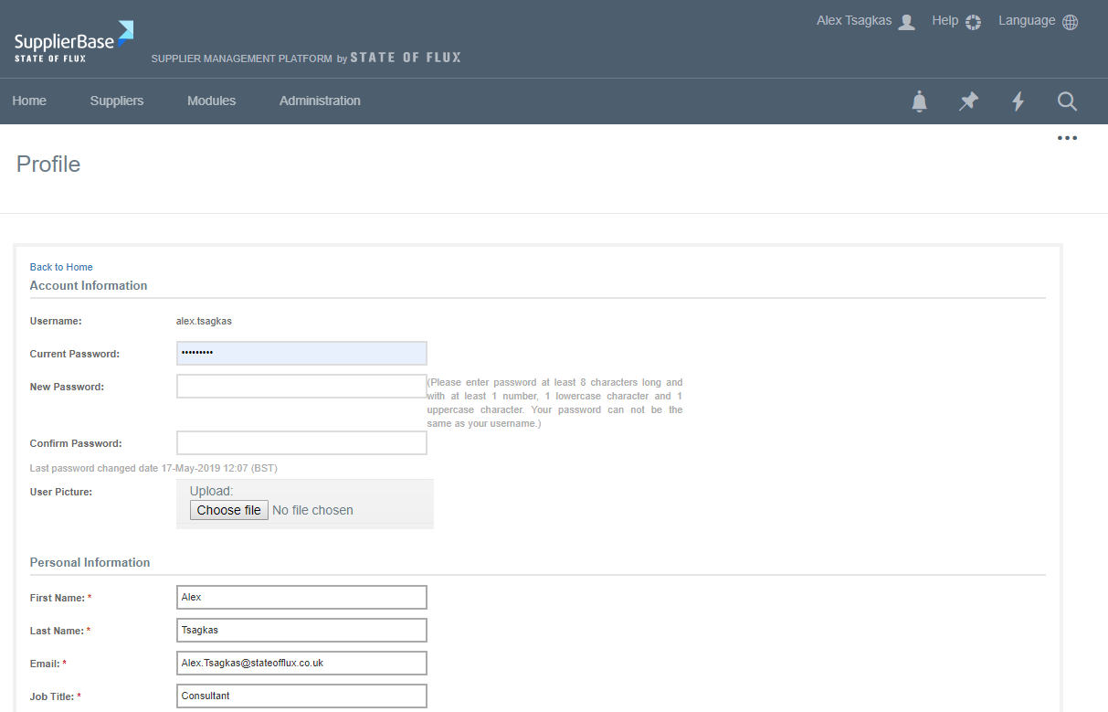
Task: Select the Job Title text field
Action: 301,696
